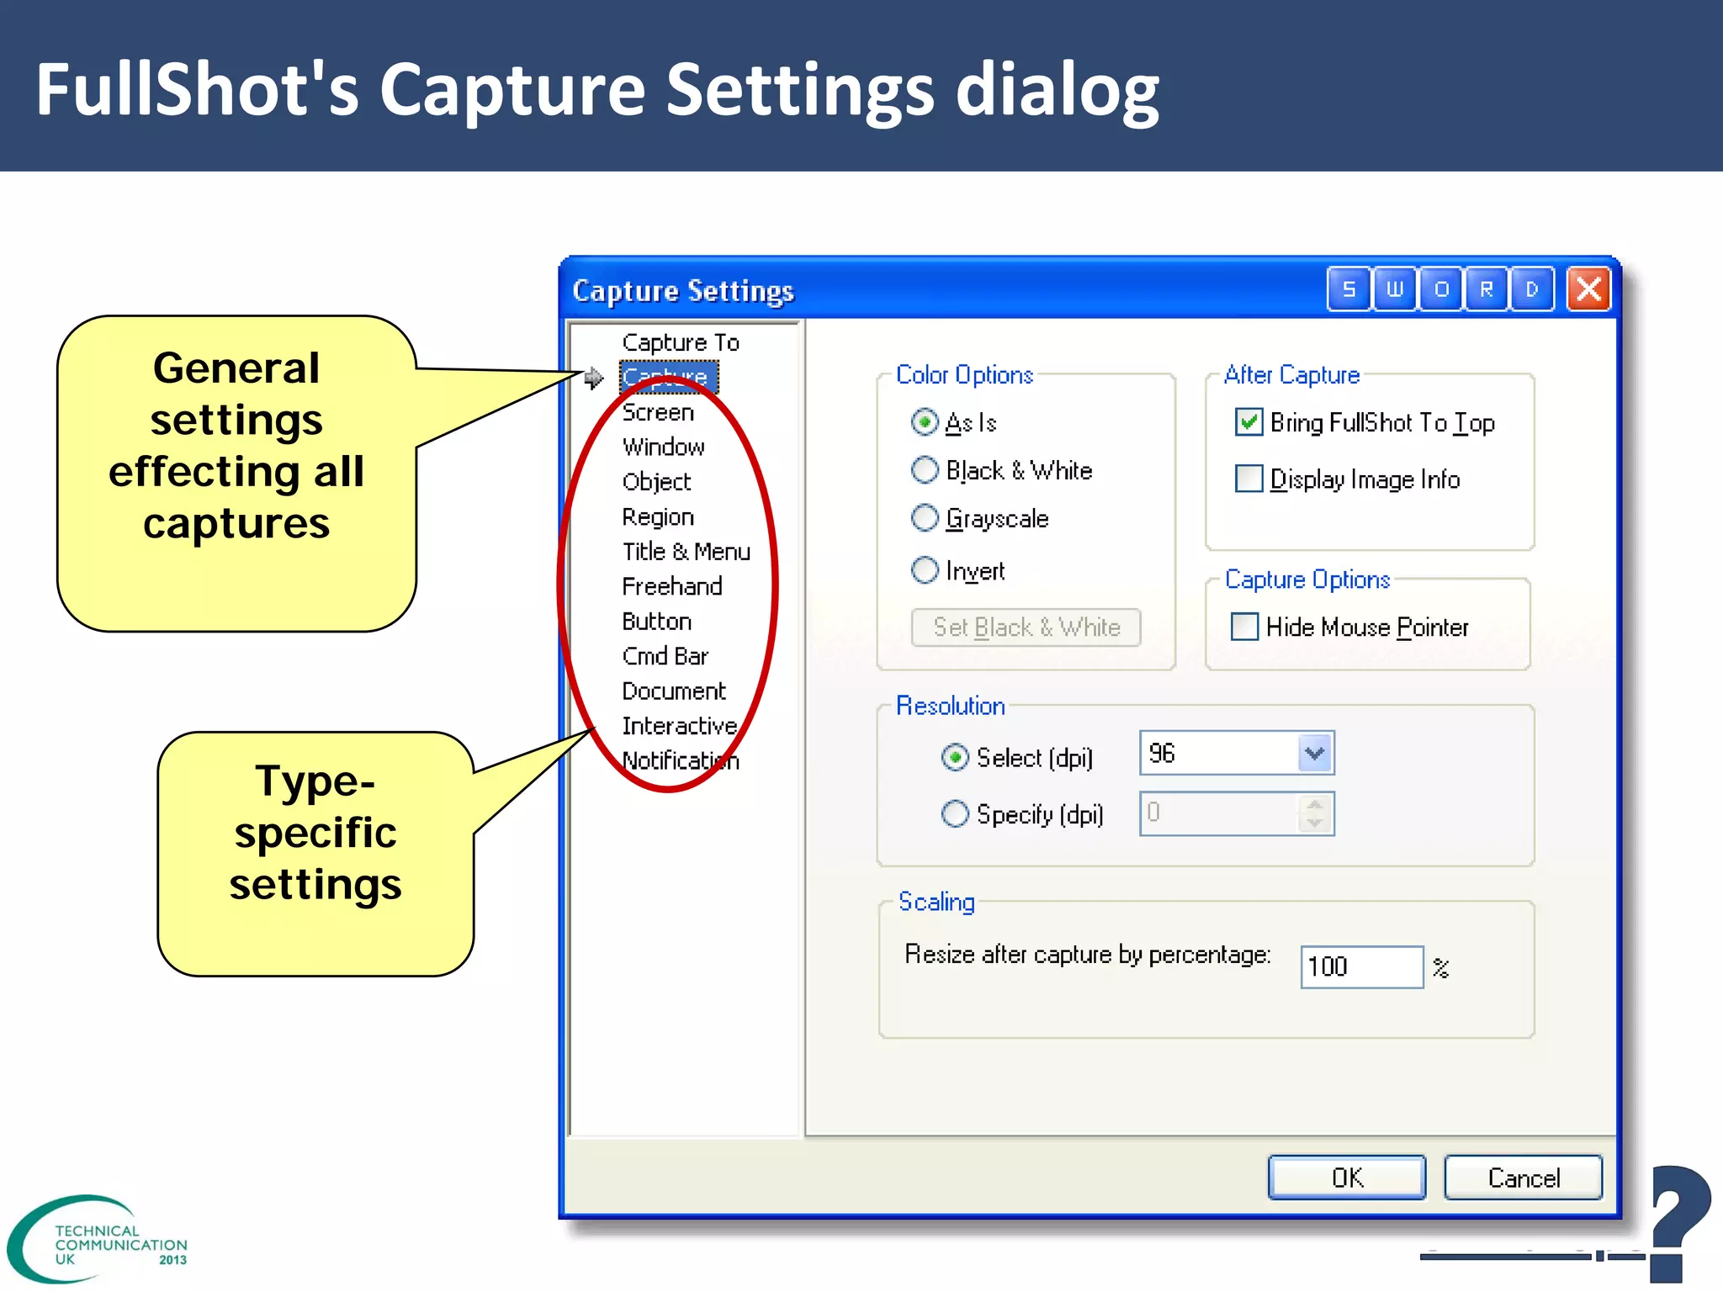Click the resize percentage field showing 100
The width and height of the screenshot is (1723, 1292).
tap(1362, 966)
